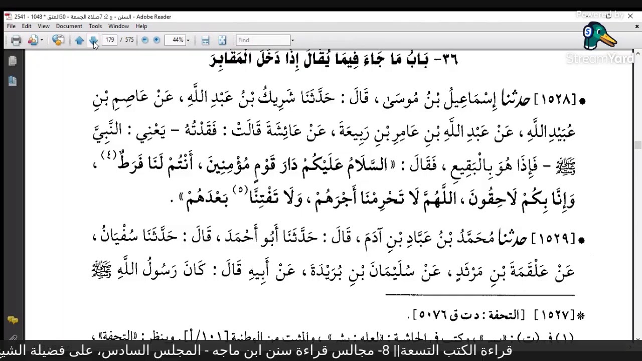Screen dimensions: 642x361
Task: Click the vertical scrollbar thumb on the right
Action: (637, 145)
